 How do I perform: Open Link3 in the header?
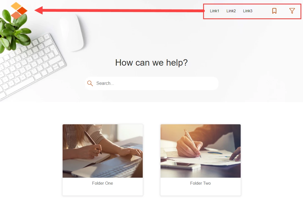coord(248,11)
